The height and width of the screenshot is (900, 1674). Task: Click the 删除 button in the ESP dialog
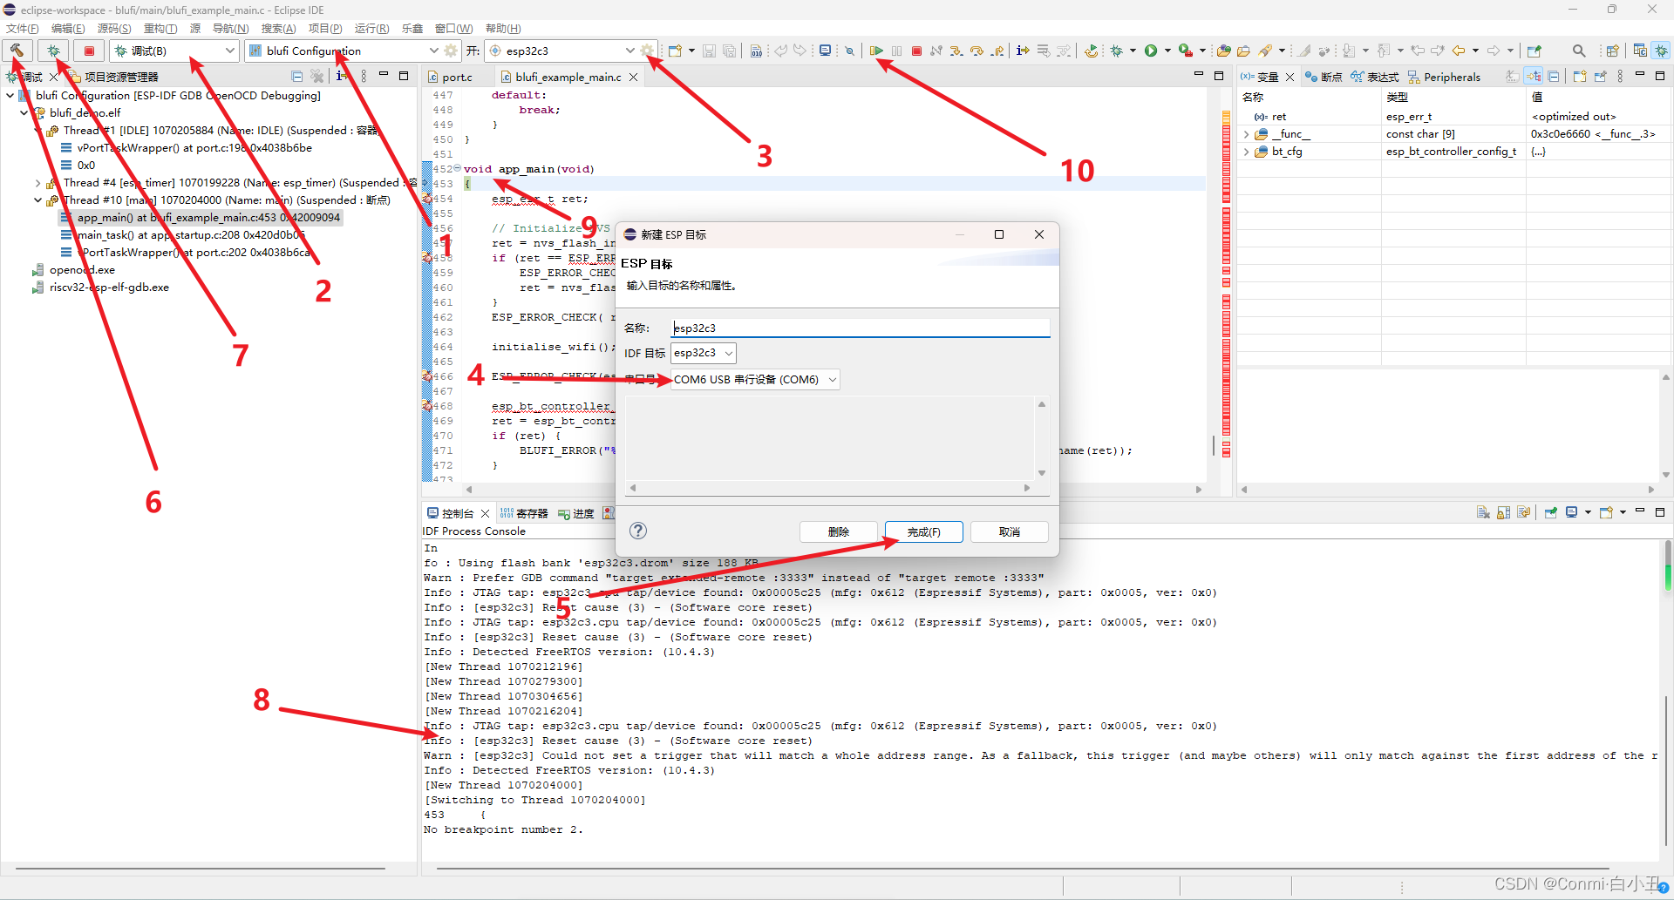[837, 531]
